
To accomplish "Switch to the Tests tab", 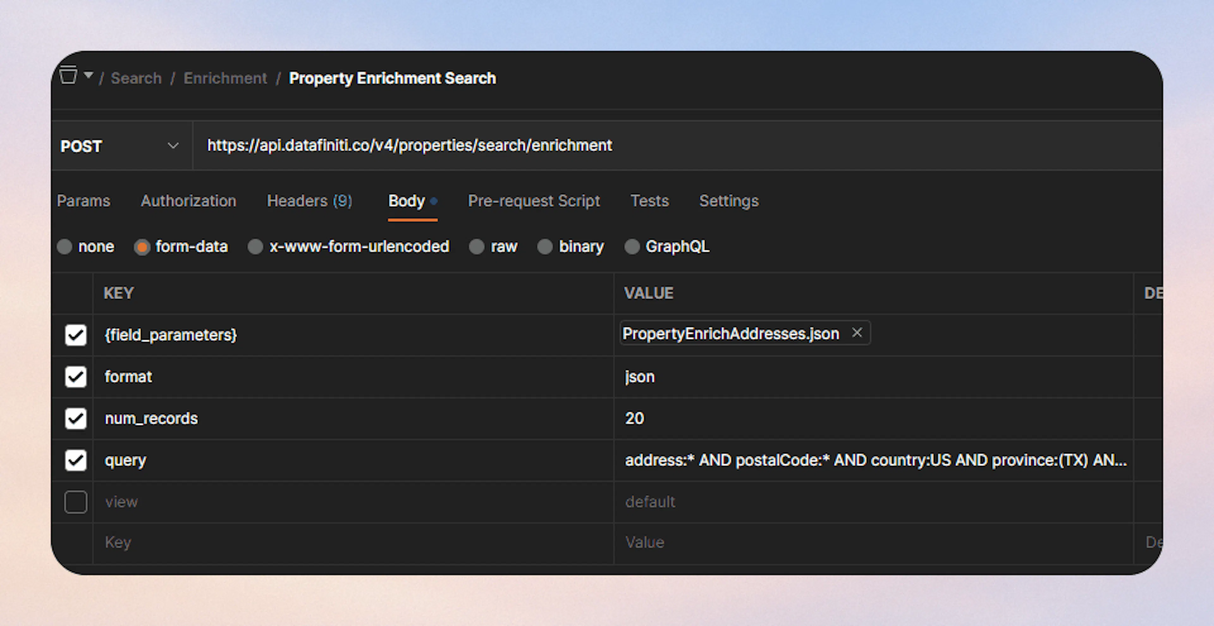I will [649, 201].
